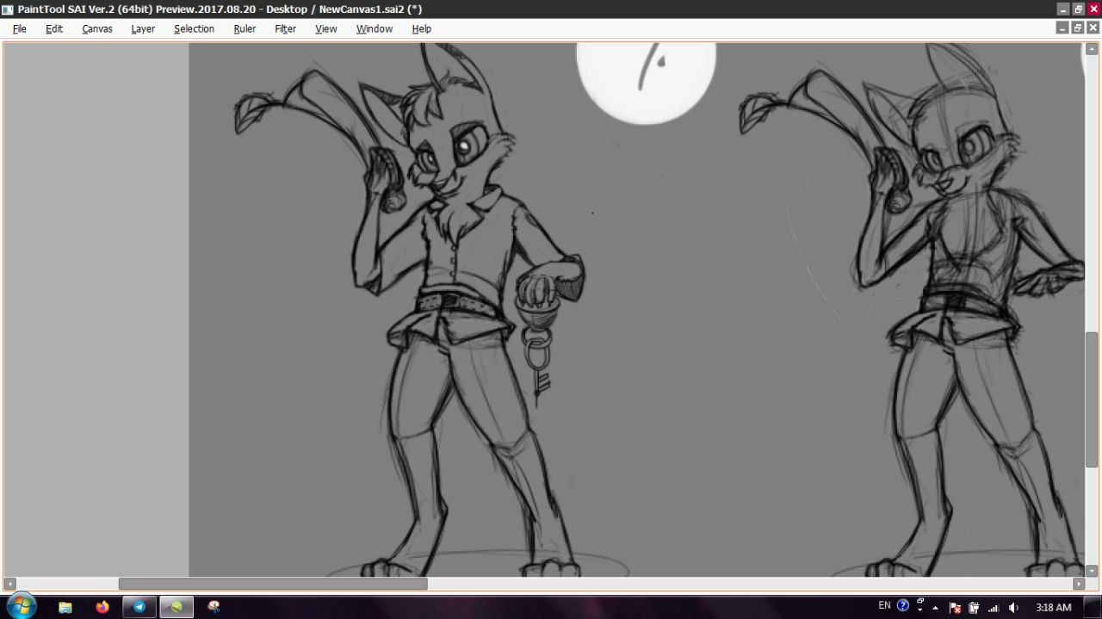This screenshot has height=619, width=1102.
Task: Open the Canvas menu
Action: click(97, 28)
